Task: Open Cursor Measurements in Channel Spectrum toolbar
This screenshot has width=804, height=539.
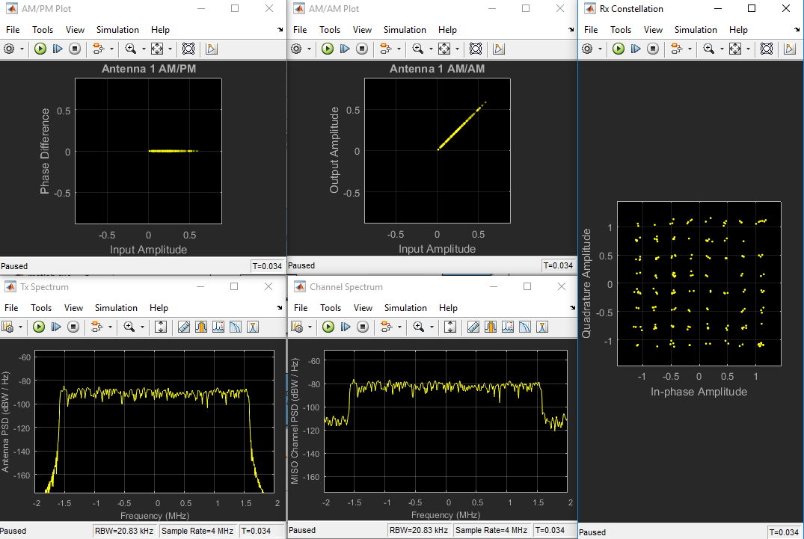Action: [x=473, y=327]
